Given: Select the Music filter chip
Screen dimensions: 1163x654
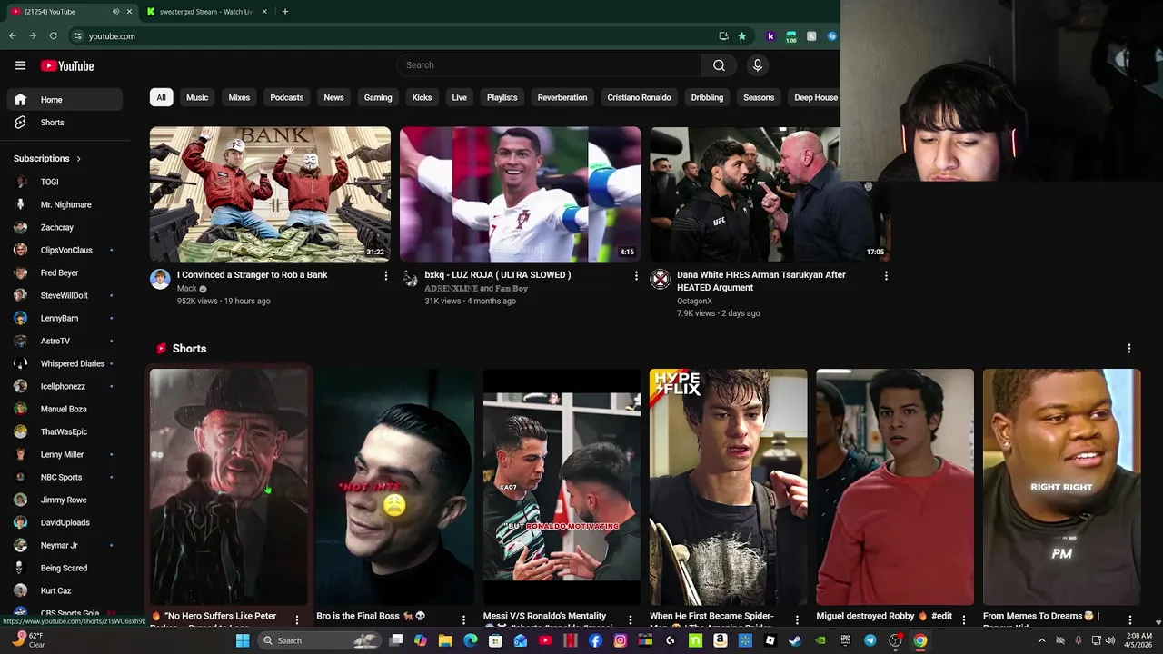Looking at the screenshot, I should pos(197,97).
